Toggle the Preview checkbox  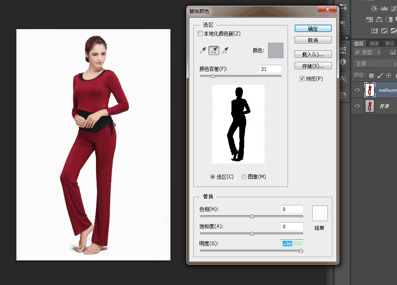(x=302, y=79)
